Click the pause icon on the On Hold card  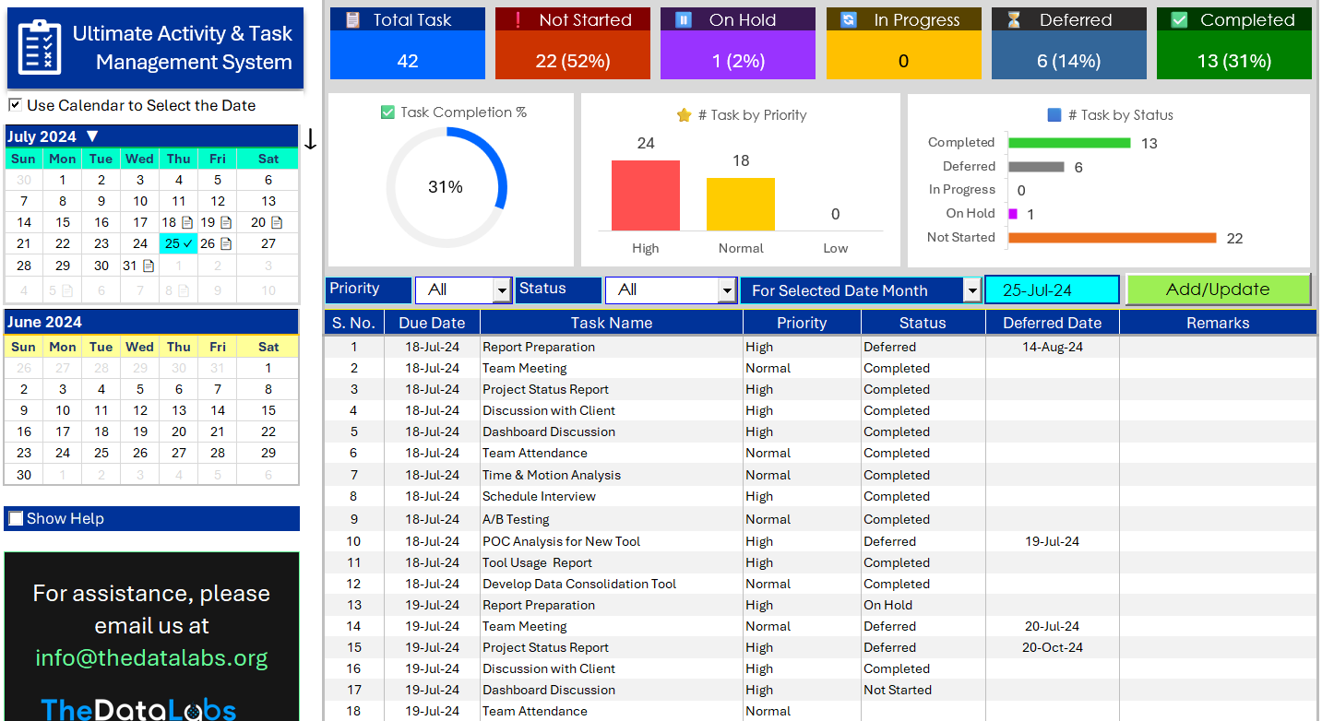[683, 18]
